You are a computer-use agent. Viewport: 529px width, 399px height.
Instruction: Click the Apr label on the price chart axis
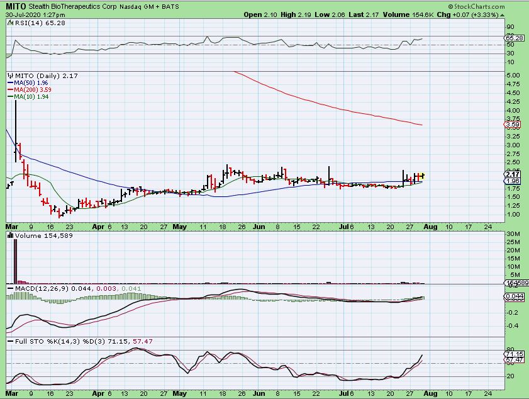coord(97,226)
